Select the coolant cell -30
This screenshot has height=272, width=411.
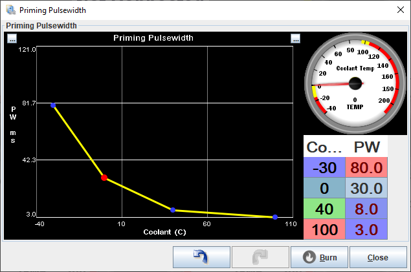click(324, 167)
